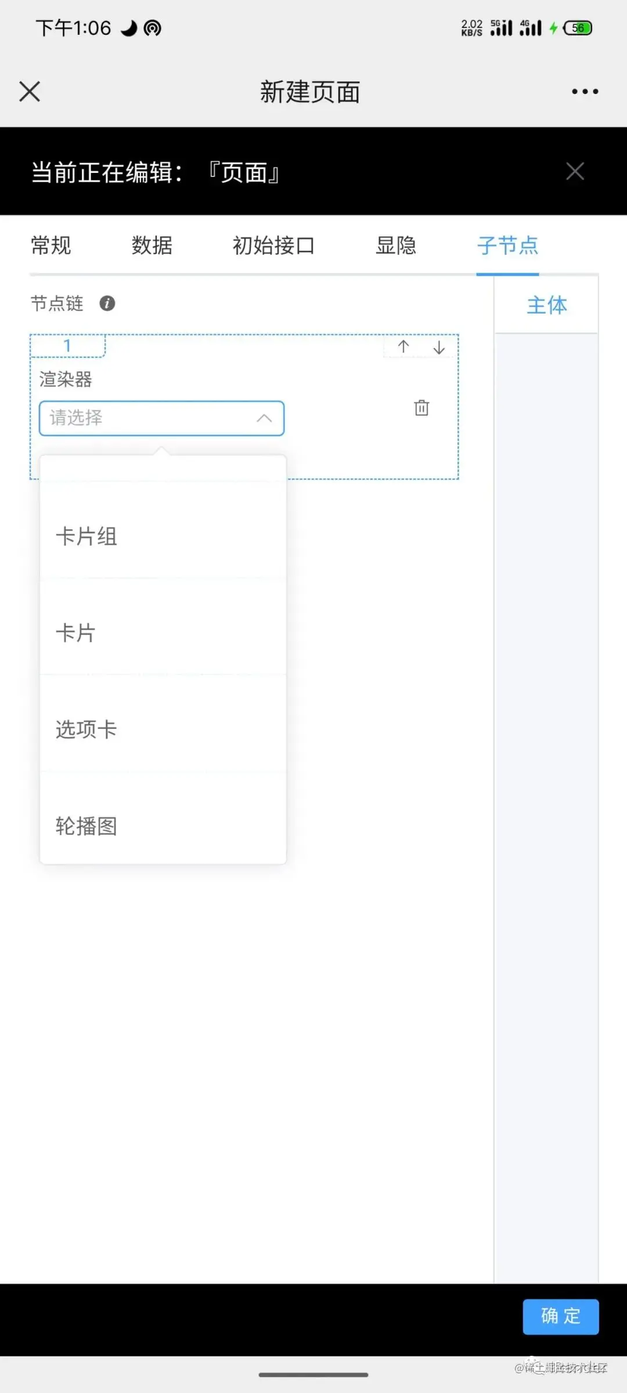Screen dimensions: 627x1393
Task: Exit 新建页面 with the top-left X
Action: [29, 91]
